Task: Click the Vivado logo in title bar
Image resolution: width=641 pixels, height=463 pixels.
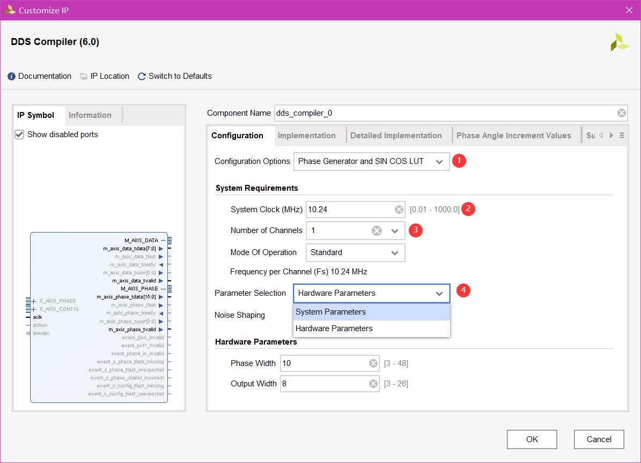Action: click(10, 10)
